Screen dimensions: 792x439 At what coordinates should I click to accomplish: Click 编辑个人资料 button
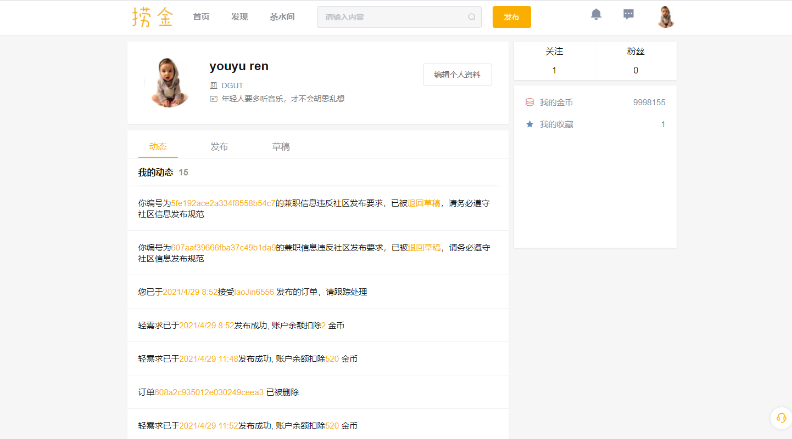458,75
